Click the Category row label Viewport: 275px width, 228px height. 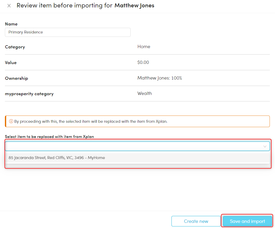click(15, 47)
